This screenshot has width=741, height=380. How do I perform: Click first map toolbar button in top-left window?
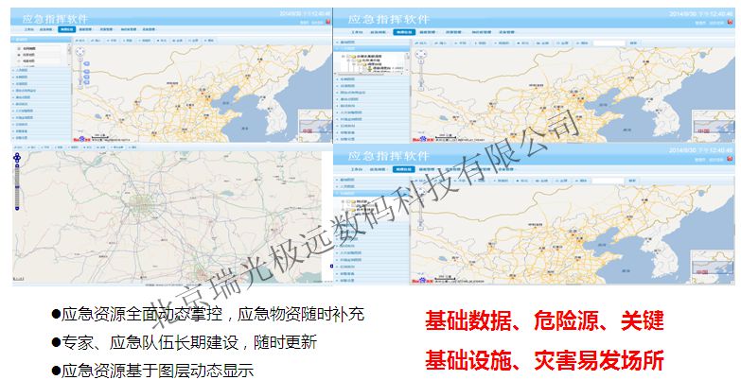[82, 41]
